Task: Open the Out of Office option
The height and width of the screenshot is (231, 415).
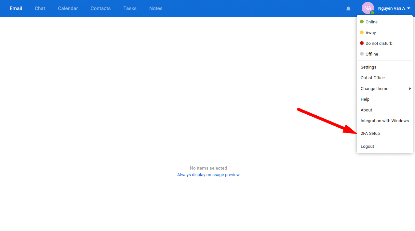Action: [x=372, y=78]
